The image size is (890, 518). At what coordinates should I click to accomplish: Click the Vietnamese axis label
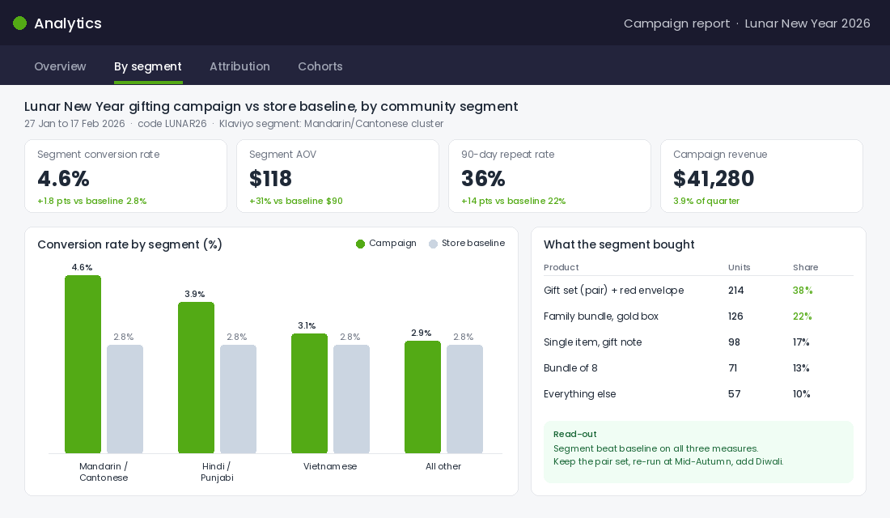click(x=330, y=466)
